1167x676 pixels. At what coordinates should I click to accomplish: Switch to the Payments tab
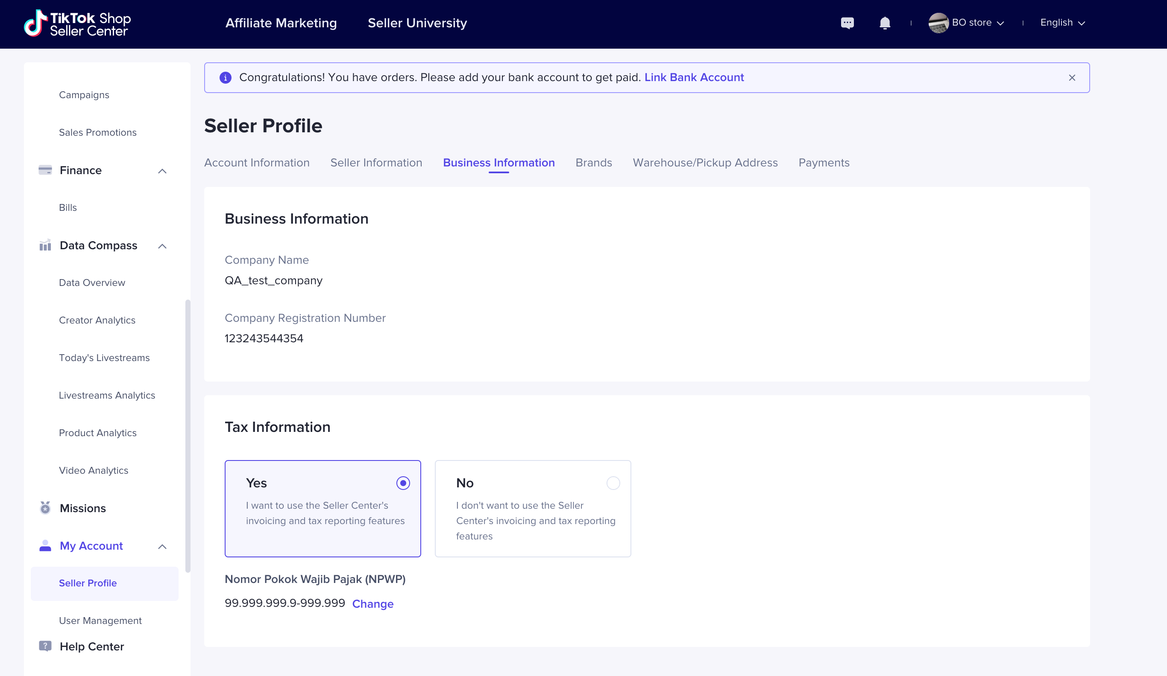824,163
